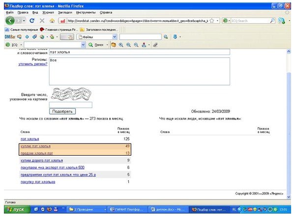This screenshot has width=296, height=216.
Task: Open the купим дорого пэт хлопья link
Action: click(42, 161)
